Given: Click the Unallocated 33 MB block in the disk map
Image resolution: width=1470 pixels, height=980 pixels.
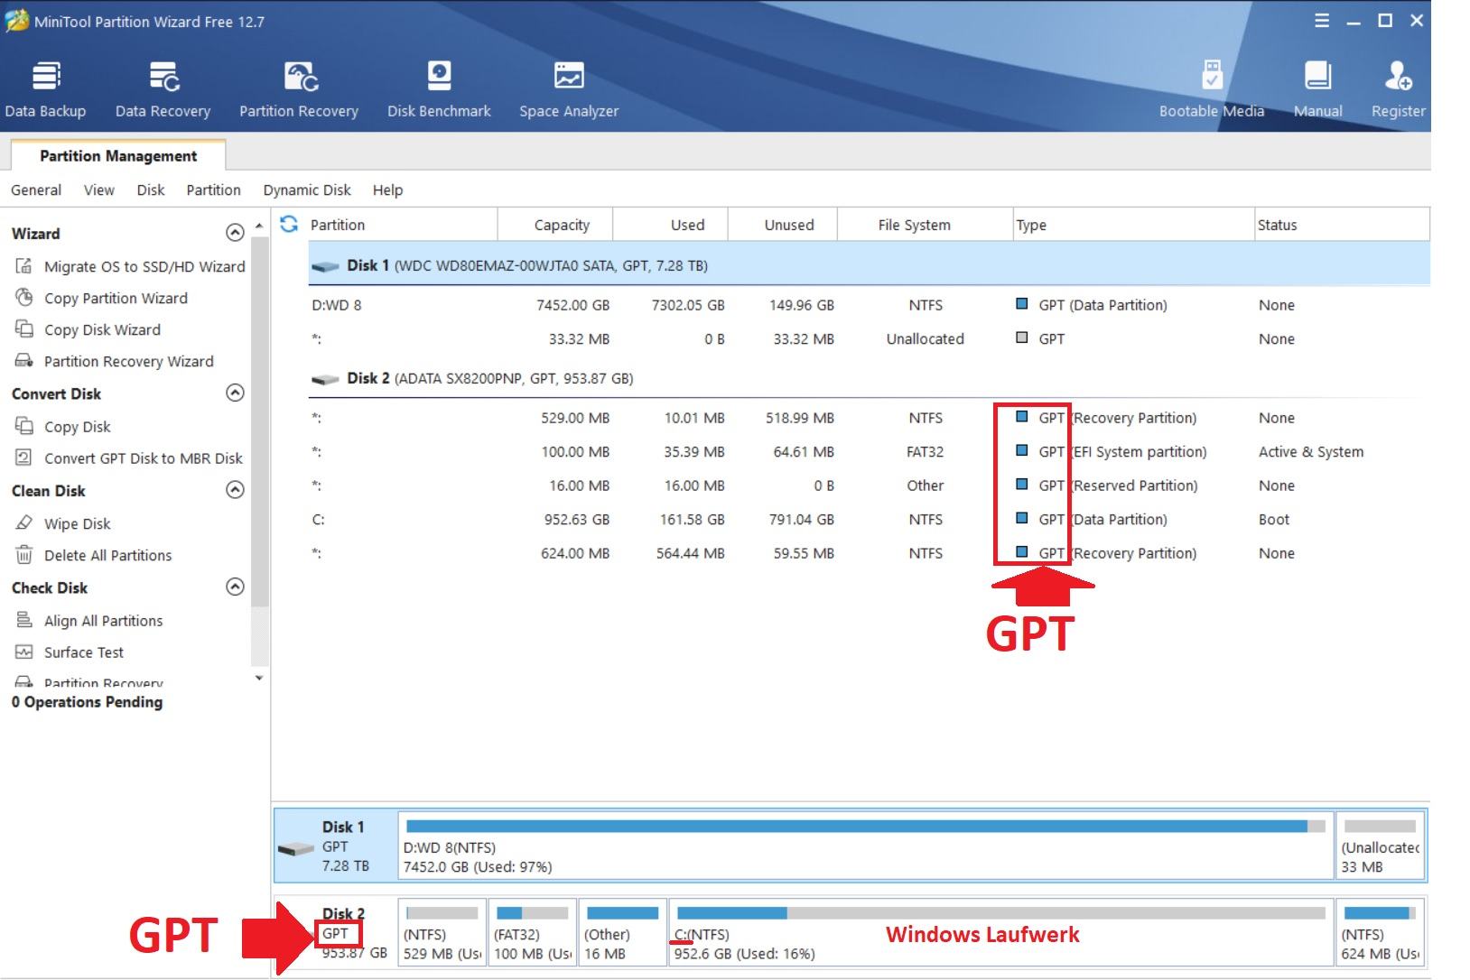Looking at the screenshot, I should coord(1381,846).
